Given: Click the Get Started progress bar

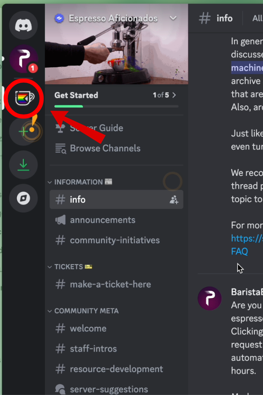Looking at the screenshot, I should tap(116, 106).
